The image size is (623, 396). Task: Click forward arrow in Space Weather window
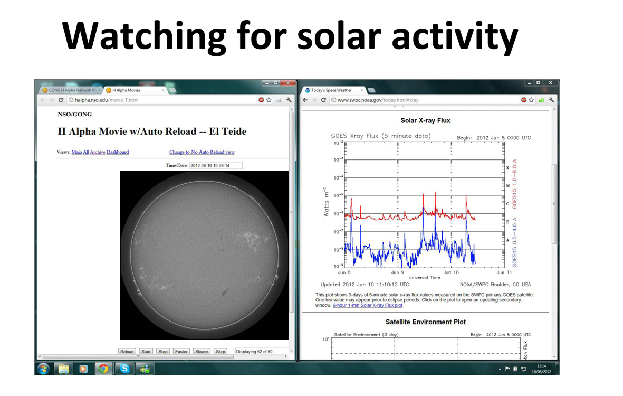(x=314, y=100)
